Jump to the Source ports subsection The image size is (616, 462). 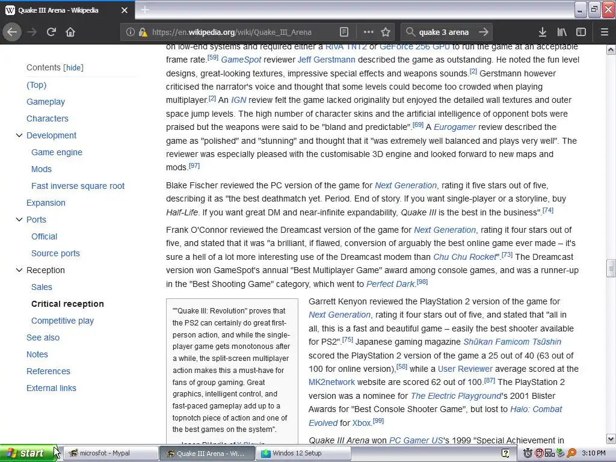(x=55, y=253)
